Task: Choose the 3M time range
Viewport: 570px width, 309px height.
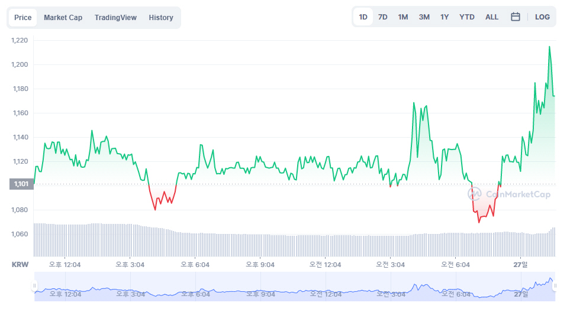Action: [x=424, y=17]
